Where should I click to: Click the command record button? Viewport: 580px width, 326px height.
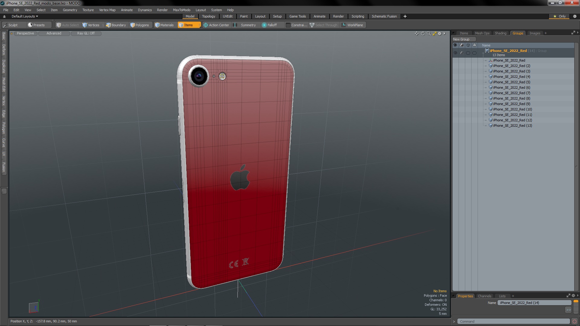575,321
